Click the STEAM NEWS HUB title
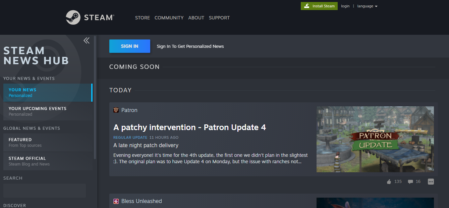The image size is (449, 208). (36, 56)
